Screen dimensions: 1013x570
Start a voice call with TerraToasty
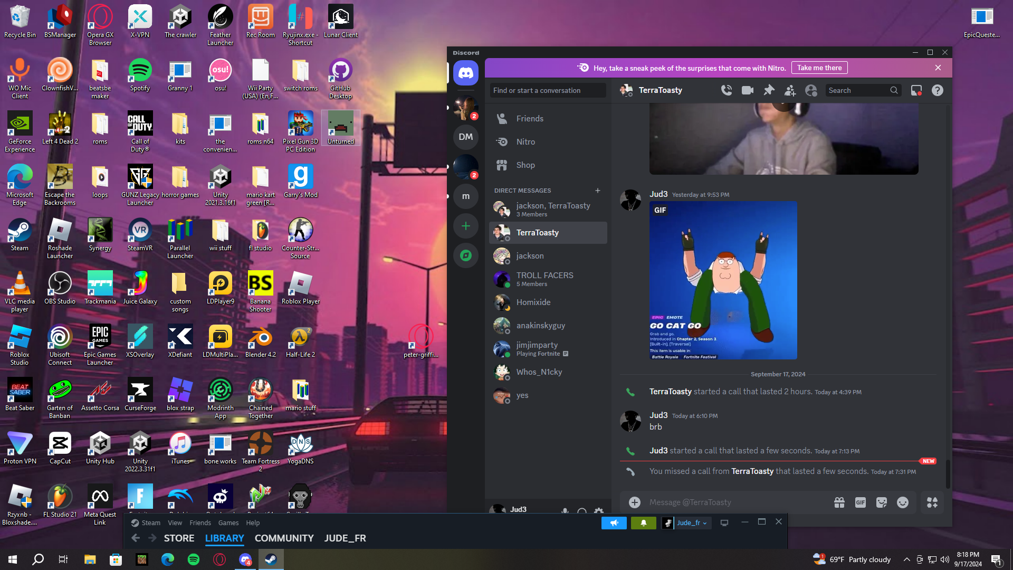[727, 90]
